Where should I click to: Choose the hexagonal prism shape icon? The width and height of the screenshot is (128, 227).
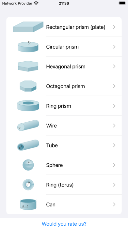coord(28,66)
